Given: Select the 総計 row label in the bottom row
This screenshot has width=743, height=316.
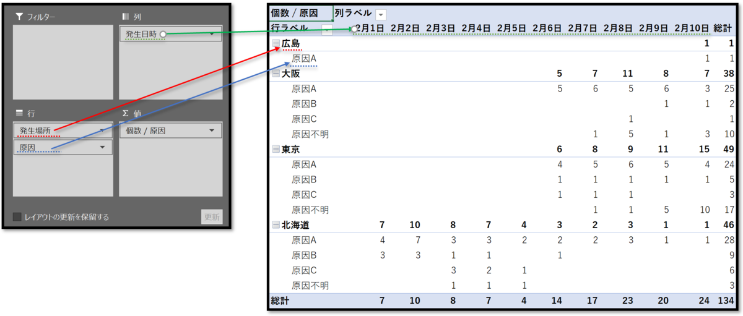Looking at the screenshot, I should pos(281,301).
